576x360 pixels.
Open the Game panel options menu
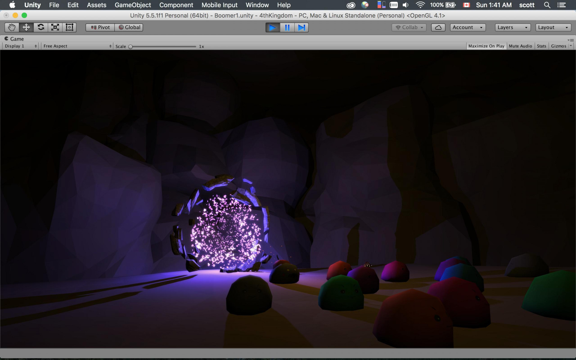[571, 40]
